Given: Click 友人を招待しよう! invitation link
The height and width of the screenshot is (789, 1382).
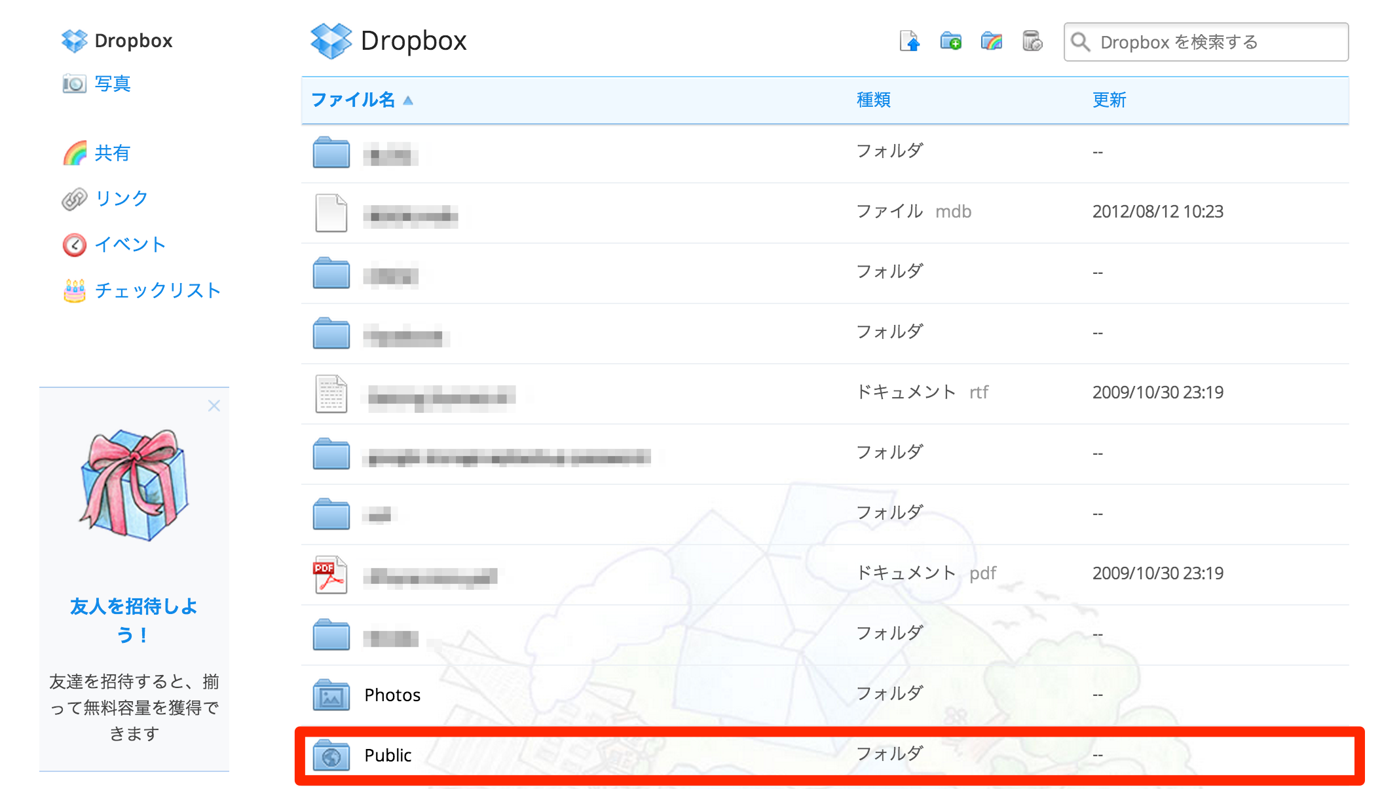Looking at the screenshot, I should (x=134, y=620).
